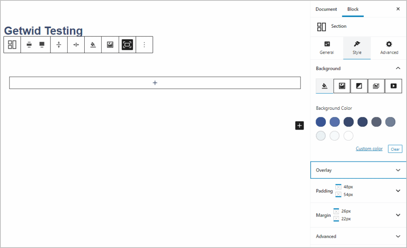Viewport: 407px width, 248px height.
Task: Collapse the Background panel
Action: (358, 68)
